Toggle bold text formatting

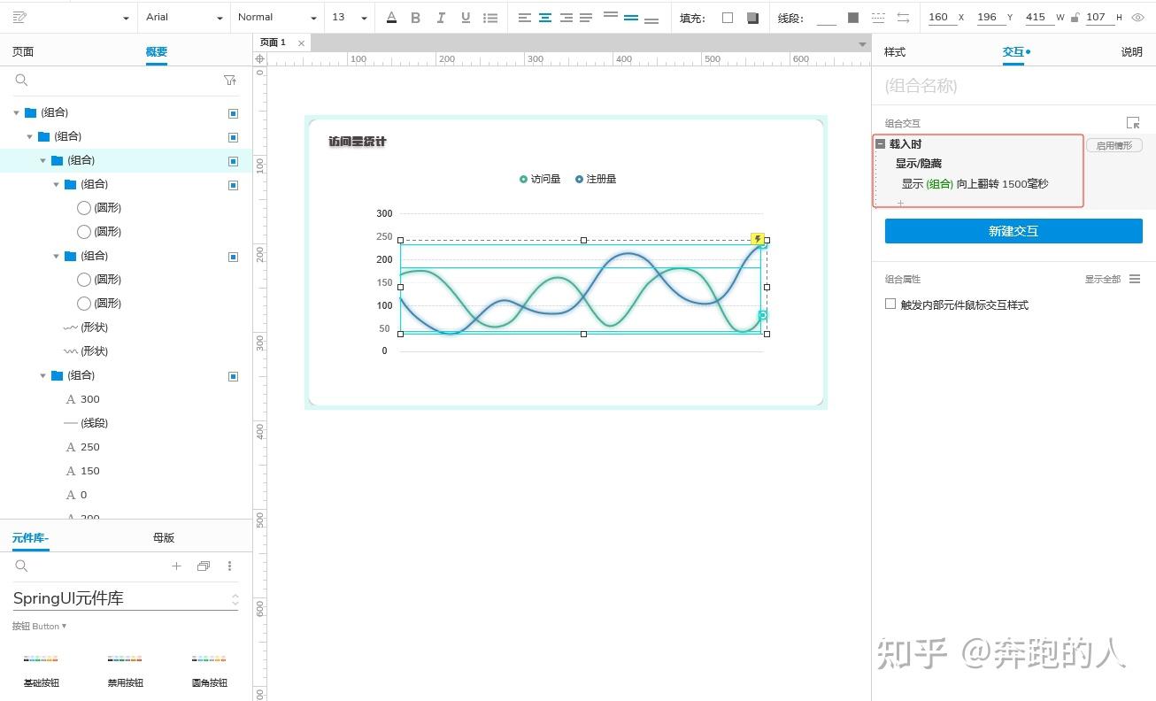coord(415,18)
